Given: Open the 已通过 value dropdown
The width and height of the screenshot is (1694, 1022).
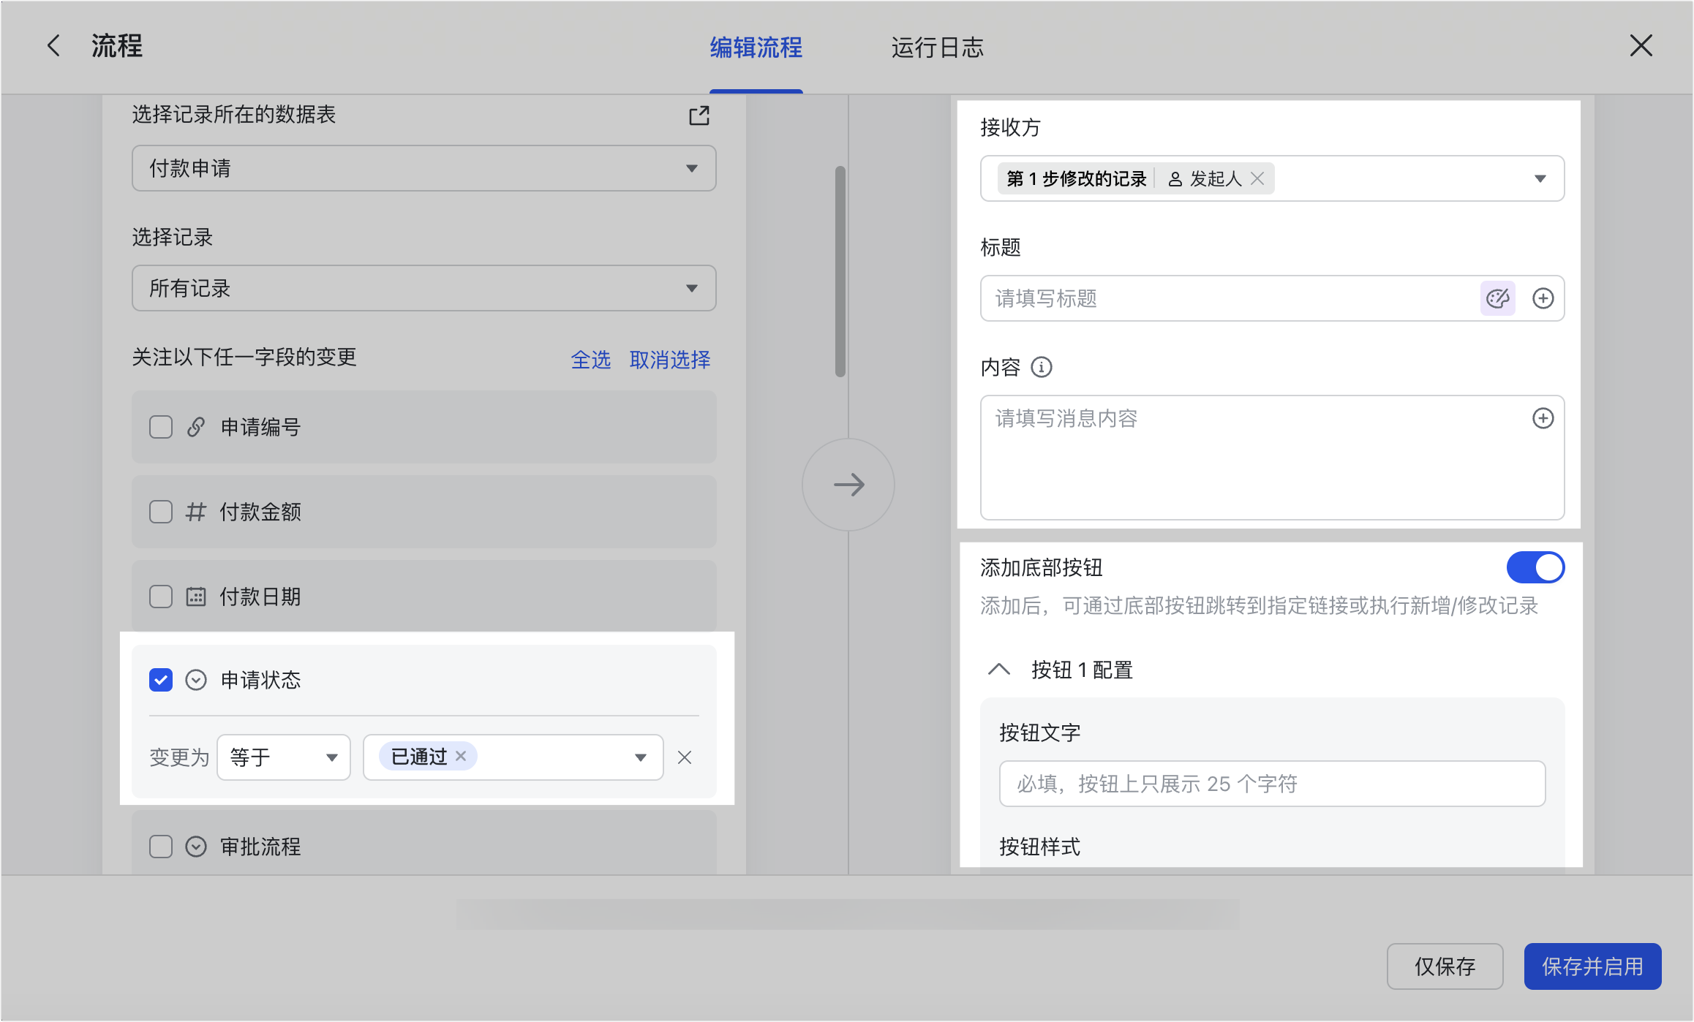Looking at the screenshot, I should 513,757.
